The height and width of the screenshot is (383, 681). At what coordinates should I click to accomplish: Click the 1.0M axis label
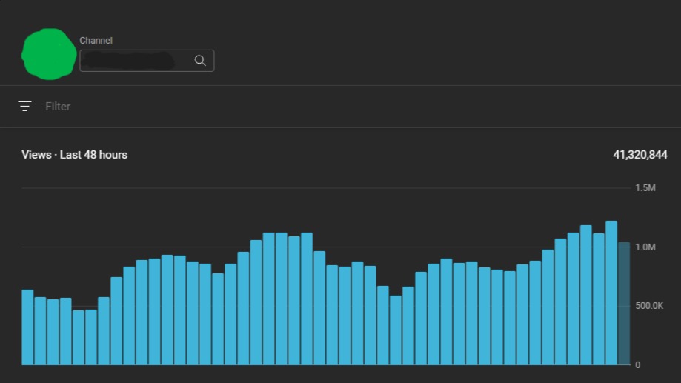(x=645, y=247)
